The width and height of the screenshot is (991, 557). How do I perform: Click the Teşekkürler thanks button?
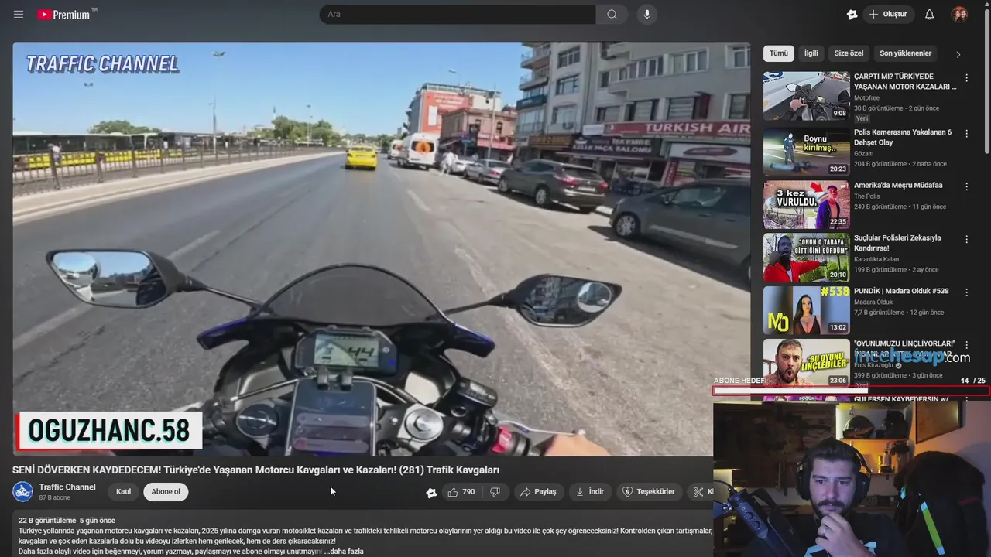650,492
